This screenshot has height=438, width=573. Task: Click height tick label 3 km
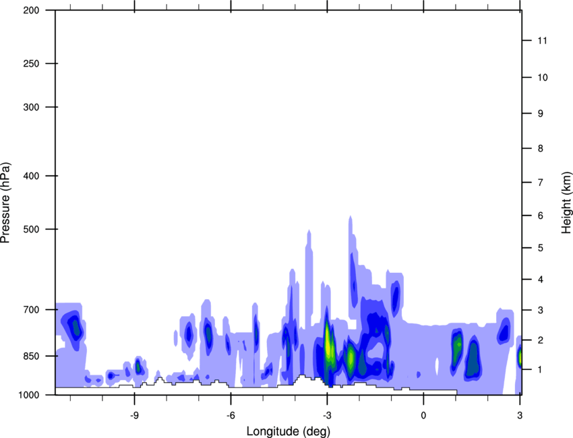click(x=541, y=310)
